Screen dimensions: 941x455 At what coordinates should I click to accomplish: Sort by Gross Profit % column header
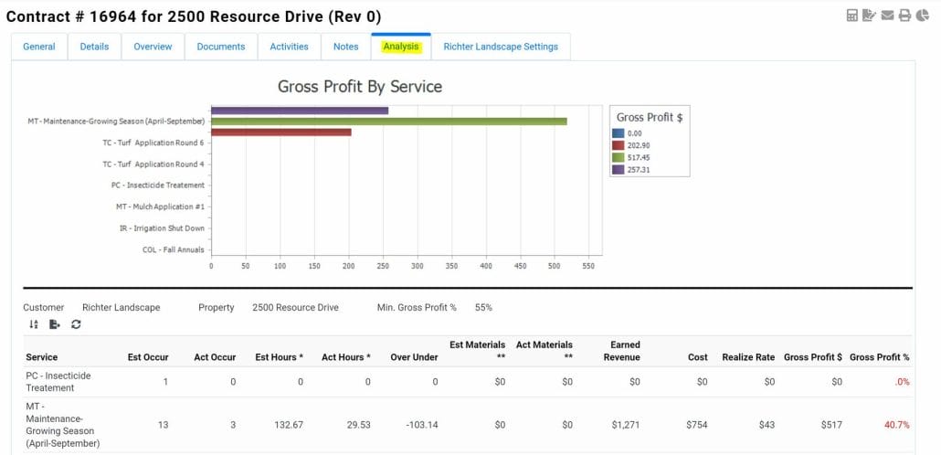tap(879, 357)
